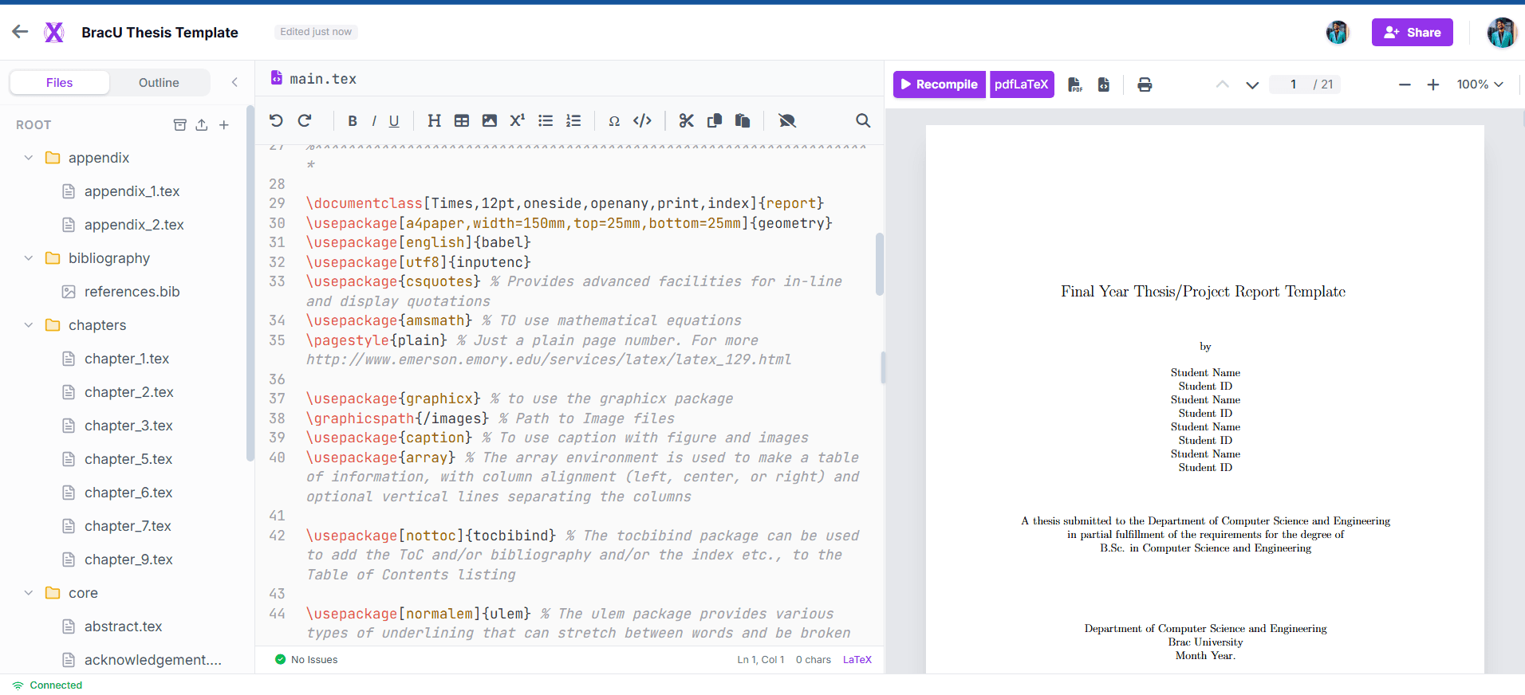The image size is (1525, 695).
Task: Click the Undo icon in editor toolbar
Action: pos(276,120)
